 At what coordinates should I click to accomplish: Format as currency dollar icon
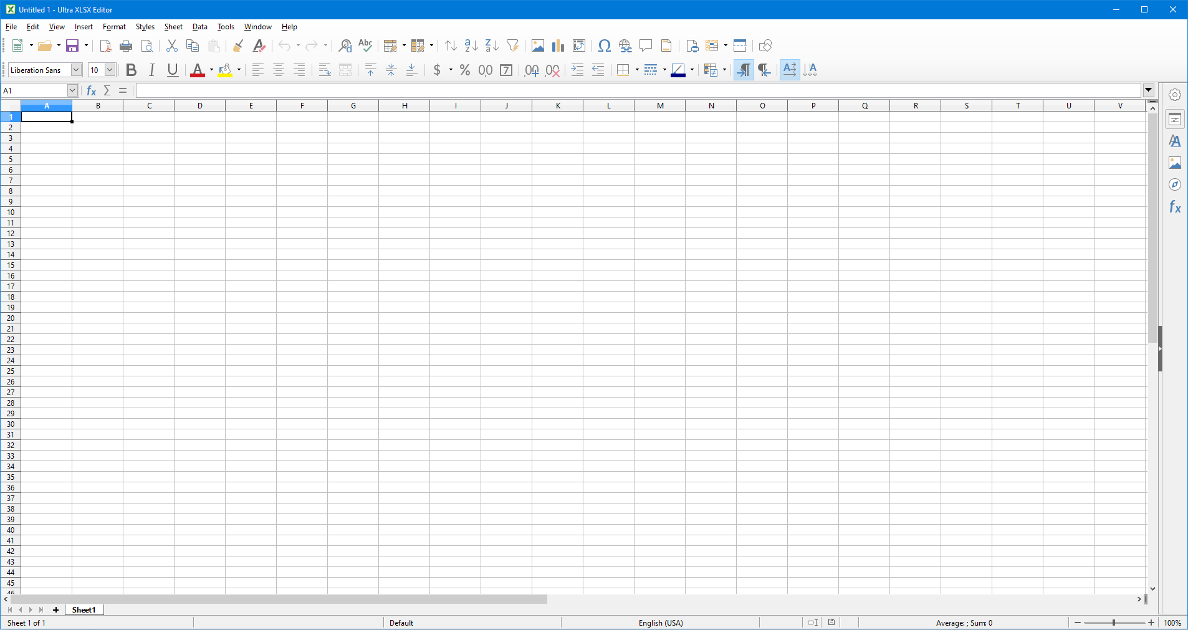click(437, 70)
